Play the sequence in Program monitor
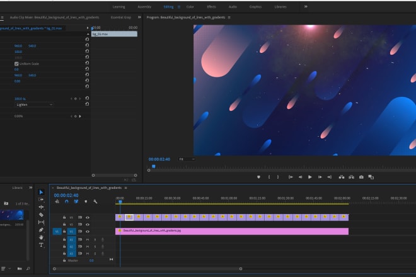416x277 pixels. click(x=310, y=177)
